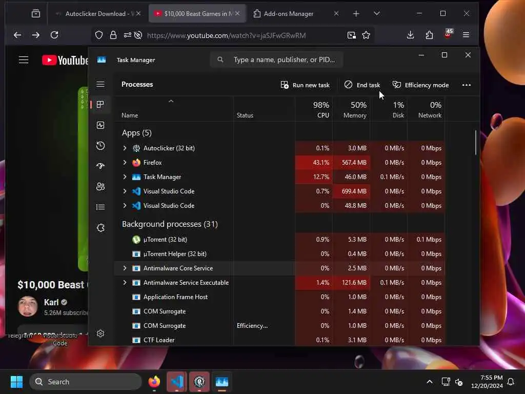The image size is (525, 394).
Task: Open a new Firefox tab
Action: tap(356, 13)
